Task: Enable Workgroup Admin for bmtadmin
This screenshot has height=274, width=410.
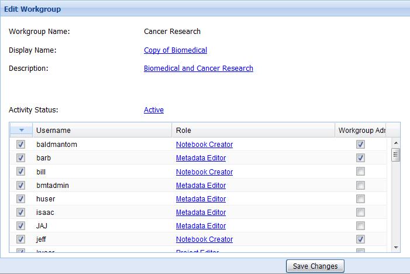Action: (360, 185)
